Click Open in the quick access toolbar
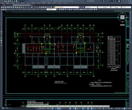 coord(7,1)
